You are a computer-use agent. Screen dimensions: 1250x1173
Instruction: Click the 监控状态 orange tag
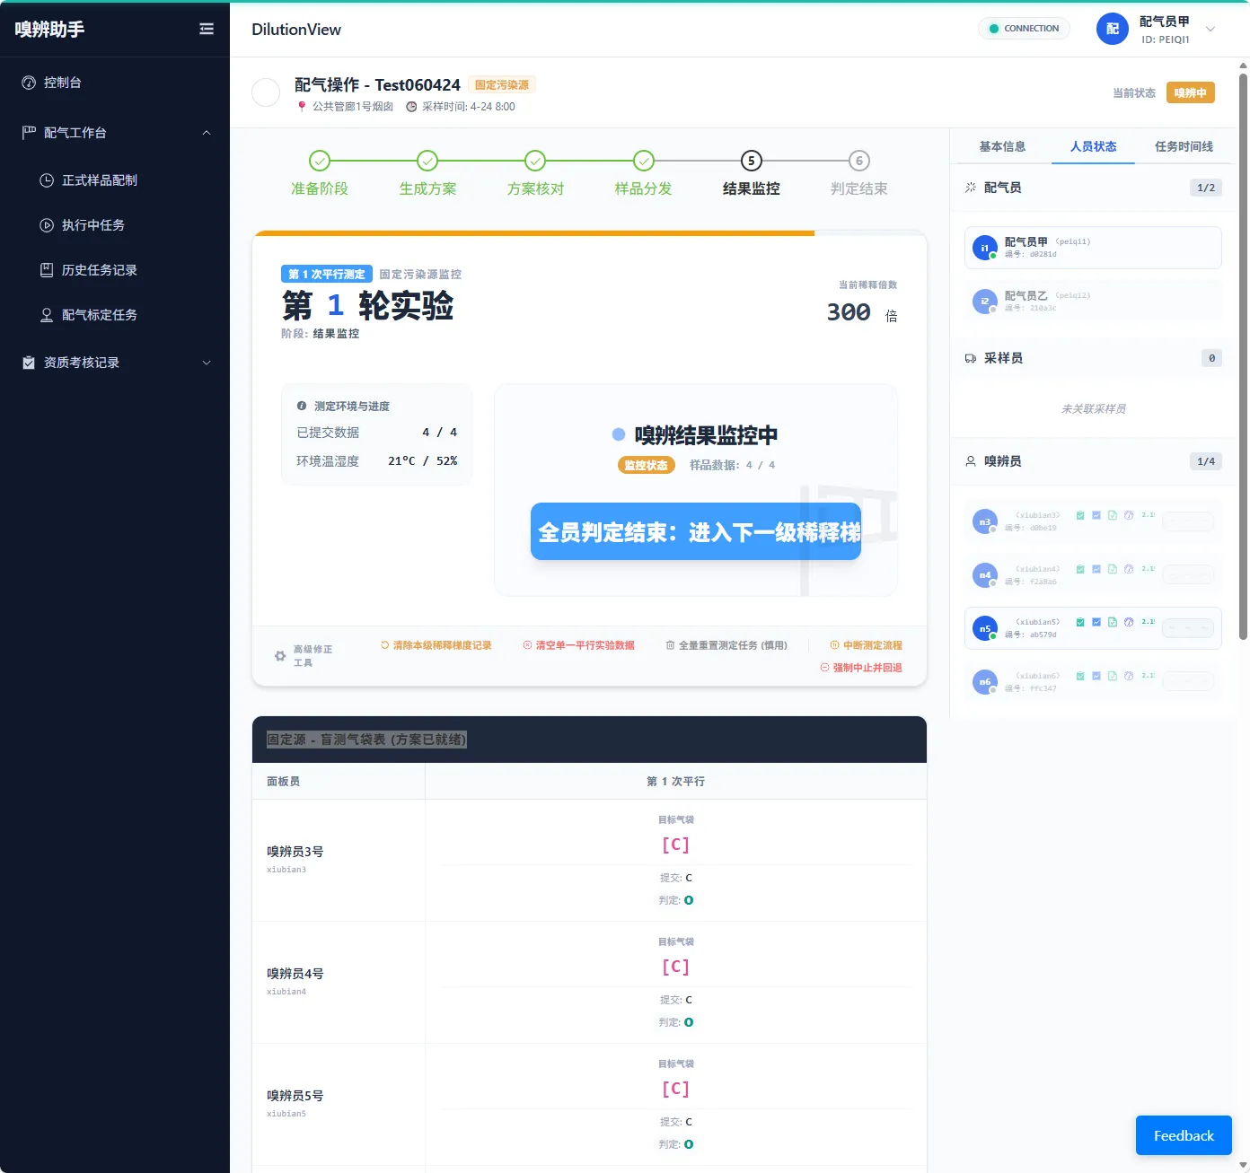coord(646,465)
